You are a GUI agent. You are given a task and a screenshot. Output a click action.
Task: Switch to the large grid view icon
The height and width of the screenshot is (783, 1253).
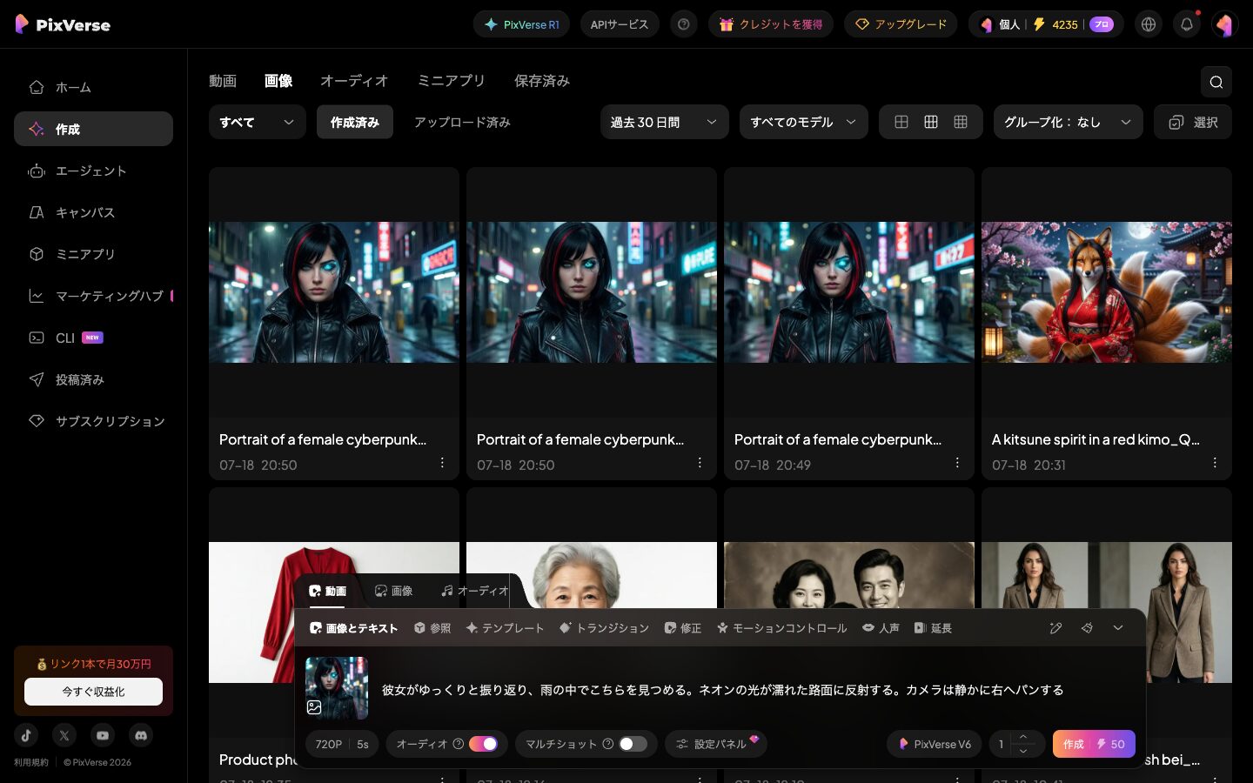click(901, 122)
